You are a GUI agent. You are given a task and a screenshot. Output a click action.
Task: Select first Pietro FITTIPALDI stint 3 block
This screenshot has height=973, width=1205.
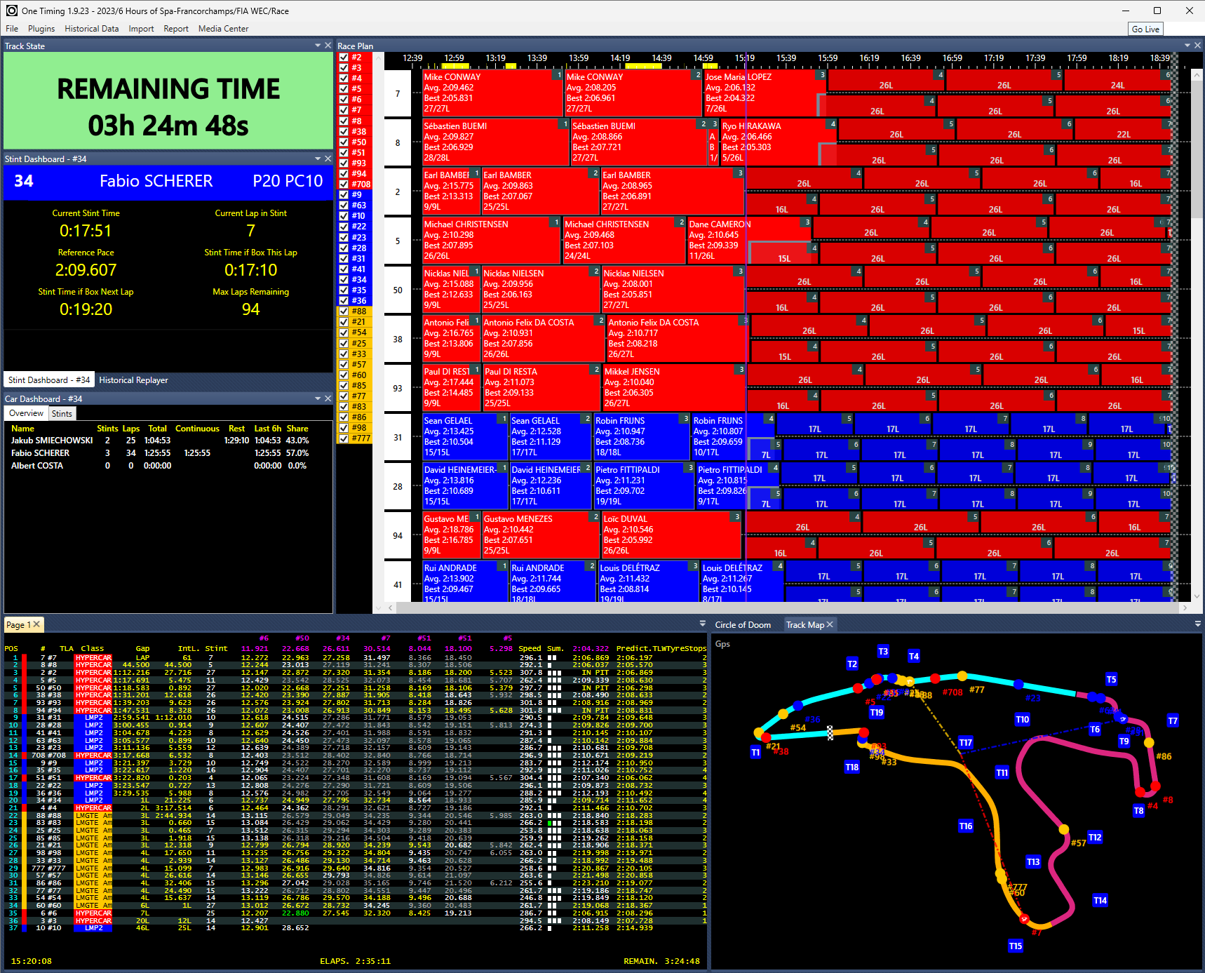pos(644,485)
